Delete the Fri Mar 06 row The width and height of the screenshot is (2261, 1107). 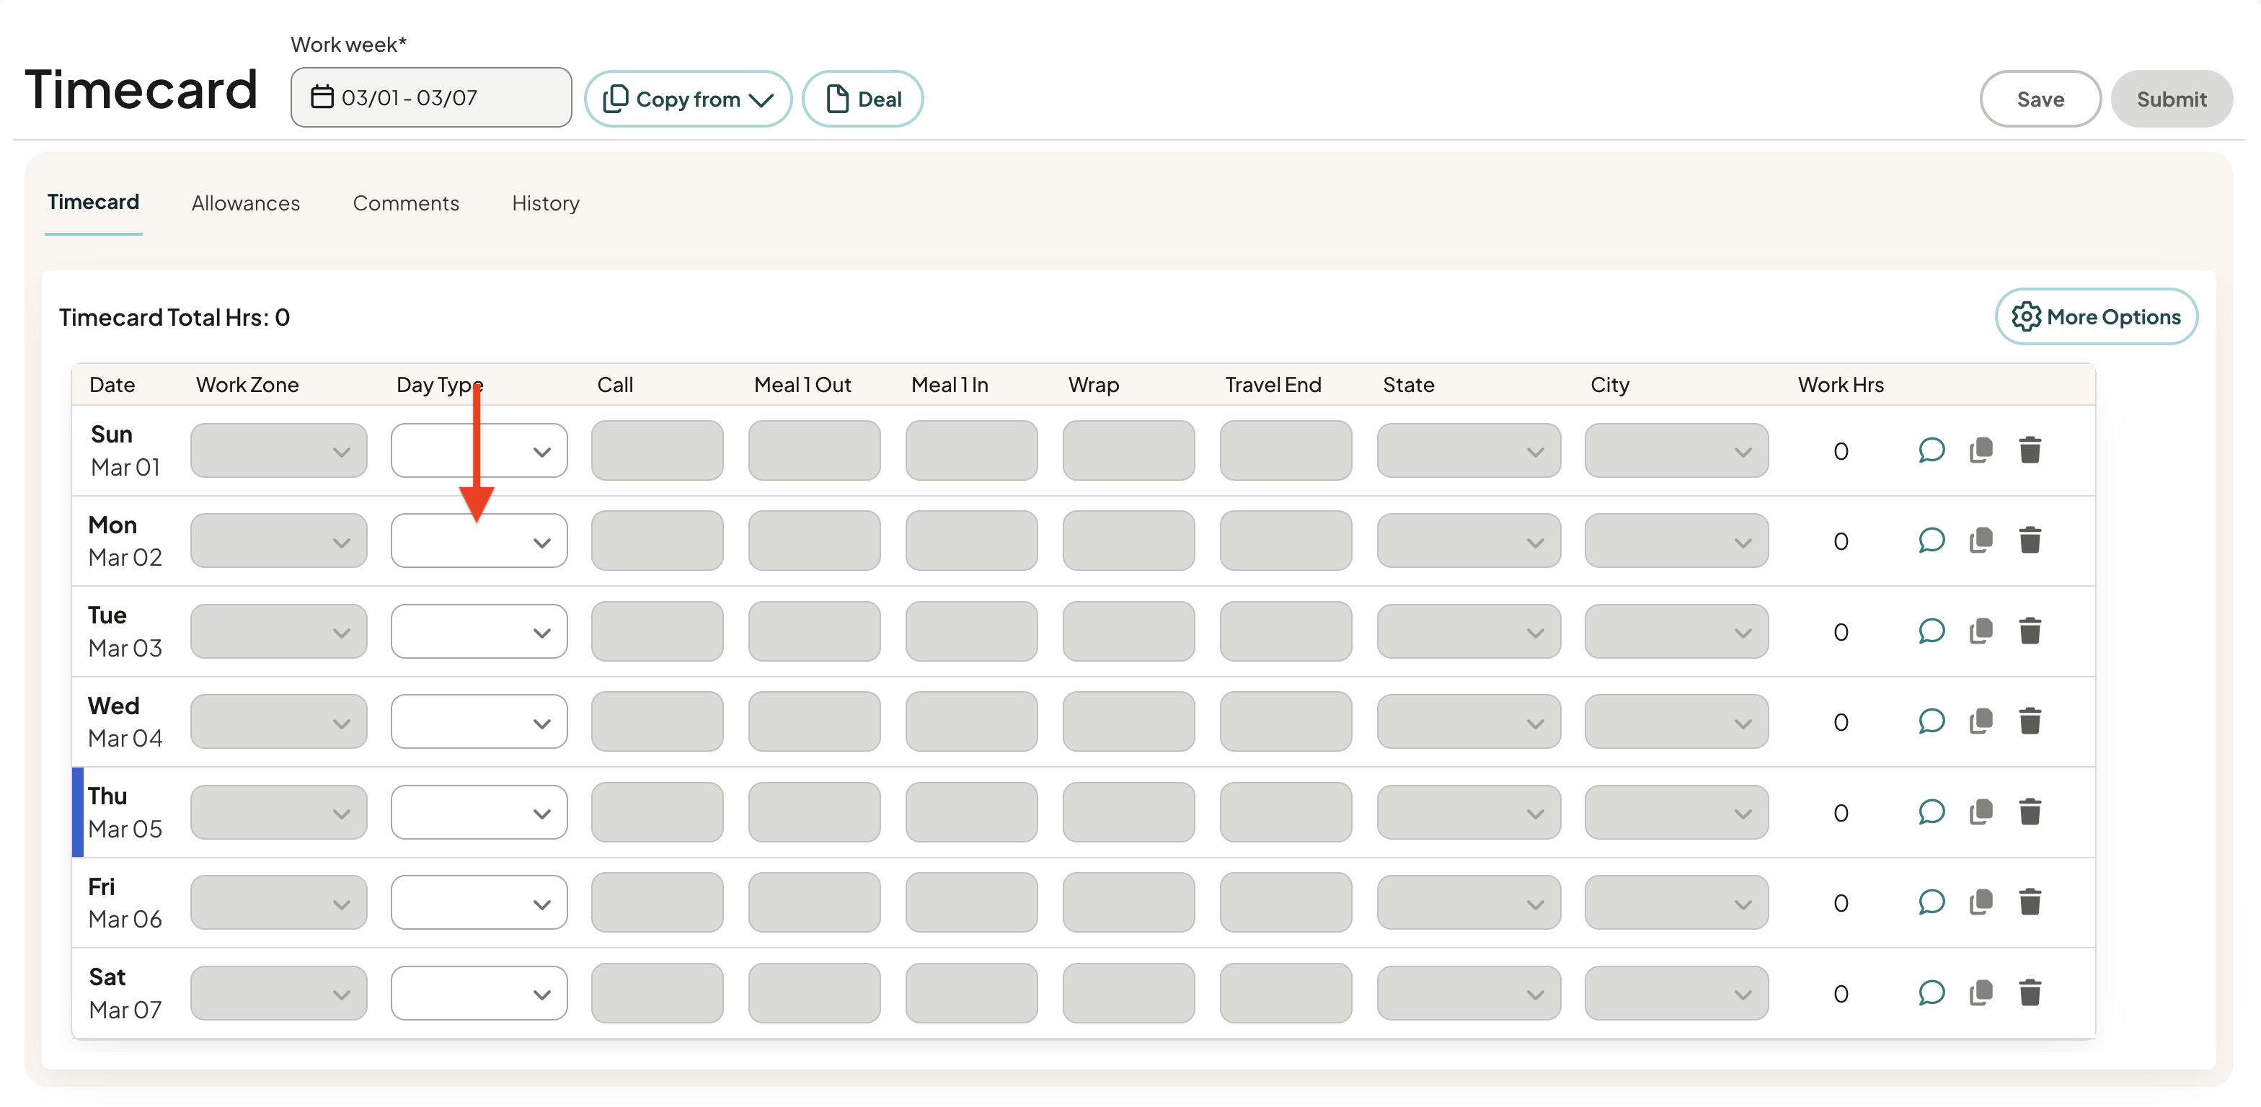(2030, 902)
